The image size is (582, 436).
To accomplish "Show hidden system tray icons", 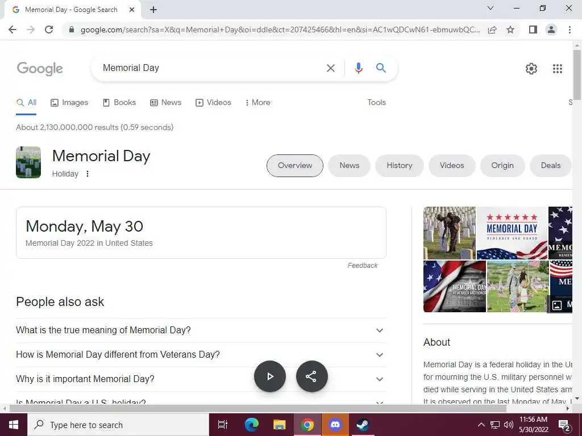I will click(x=481, y=425).
